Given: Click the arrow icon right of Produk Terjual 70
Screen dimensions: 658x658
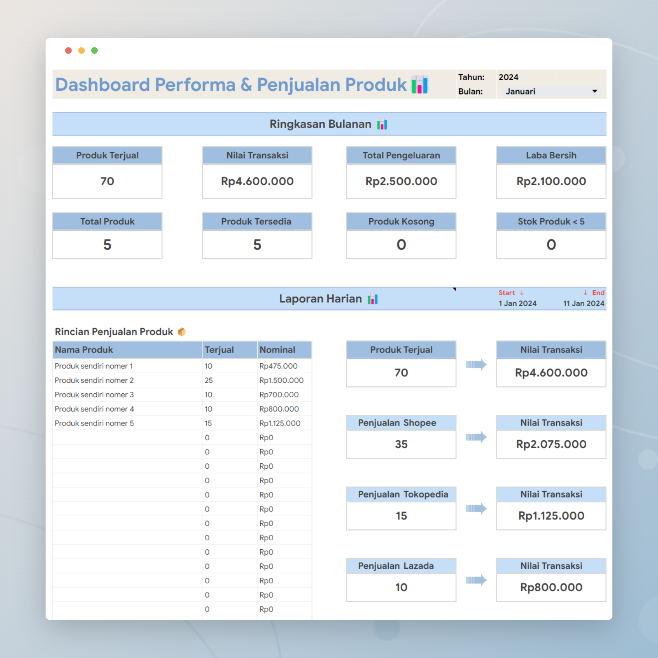Looking at the screenshot, I should pos(476,364).
